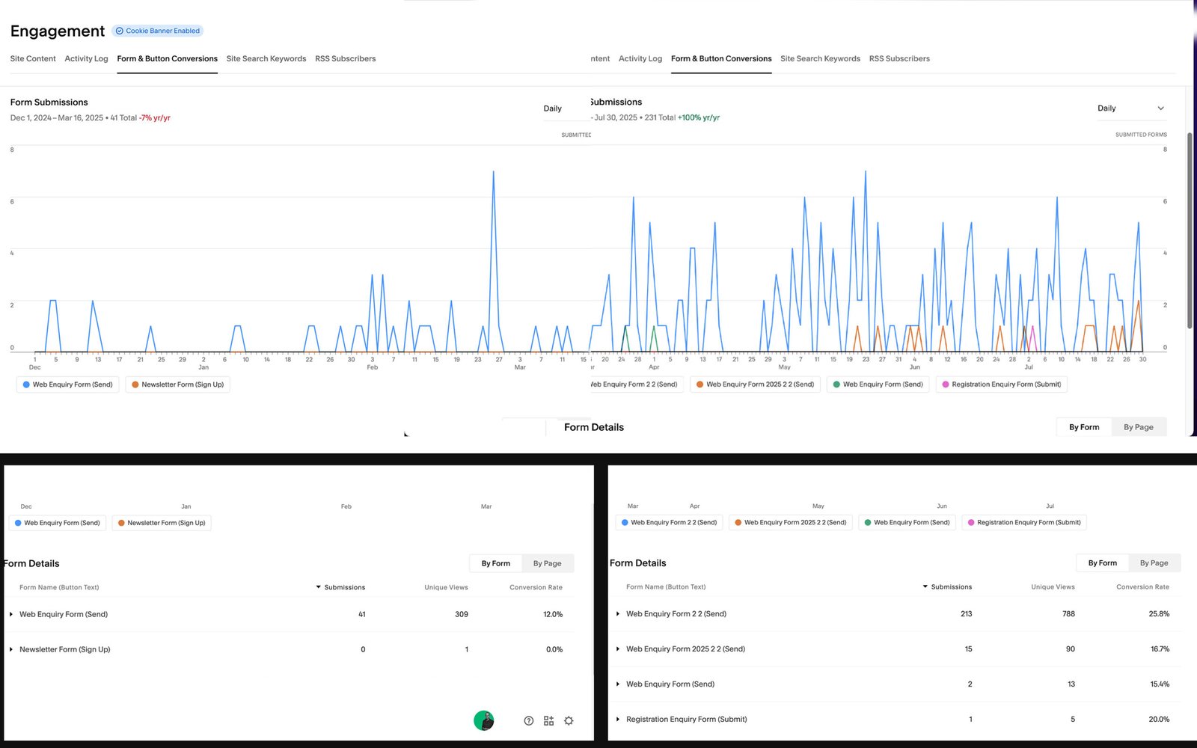Toggle Newsletter Form (Sign Up) chip above the 41-submission table
The height and width of the screenshot is (748, 1197).
(x=162, y=523)
